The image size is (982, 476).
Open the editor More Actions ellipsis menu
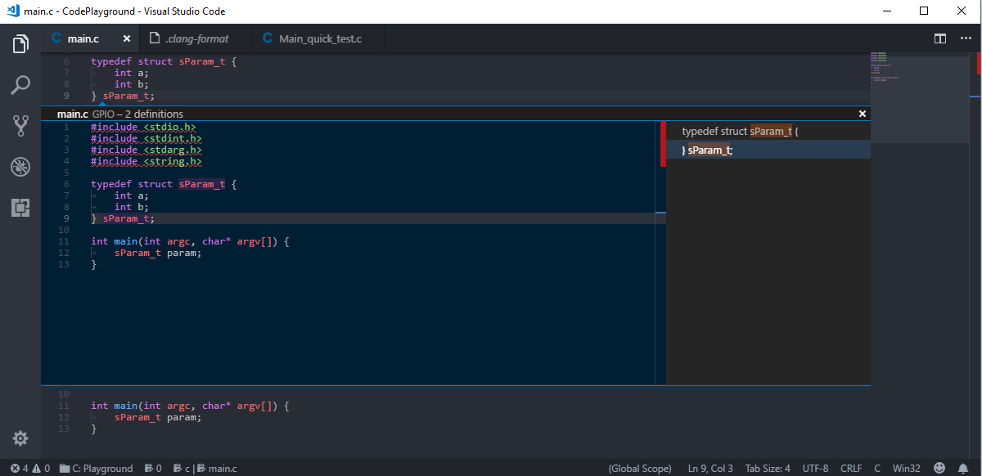[x=966, y=38]
